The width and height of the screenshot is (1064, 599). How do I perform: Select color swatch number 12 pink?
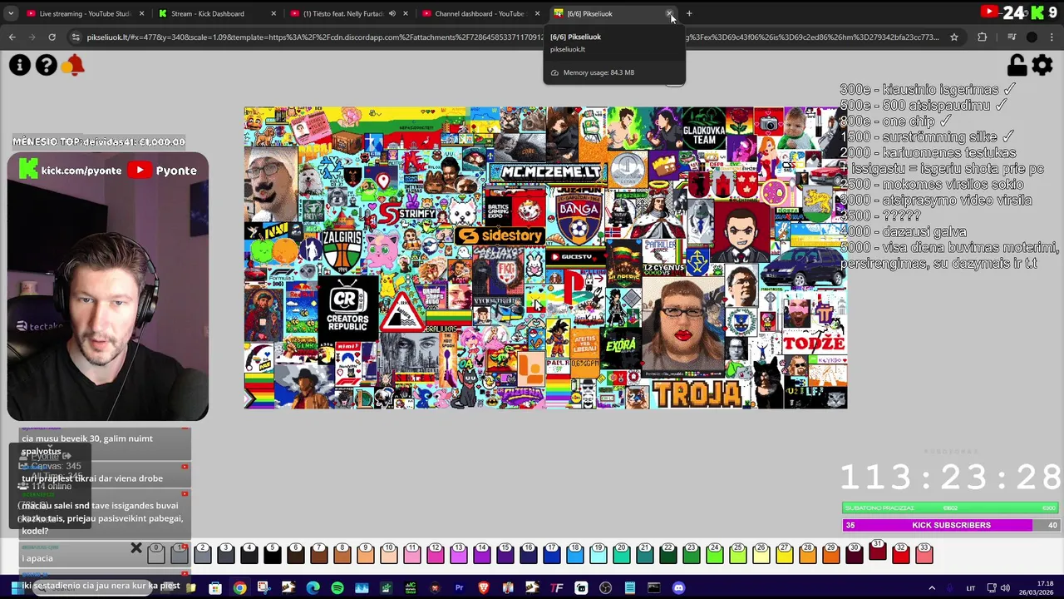(436, 553)
